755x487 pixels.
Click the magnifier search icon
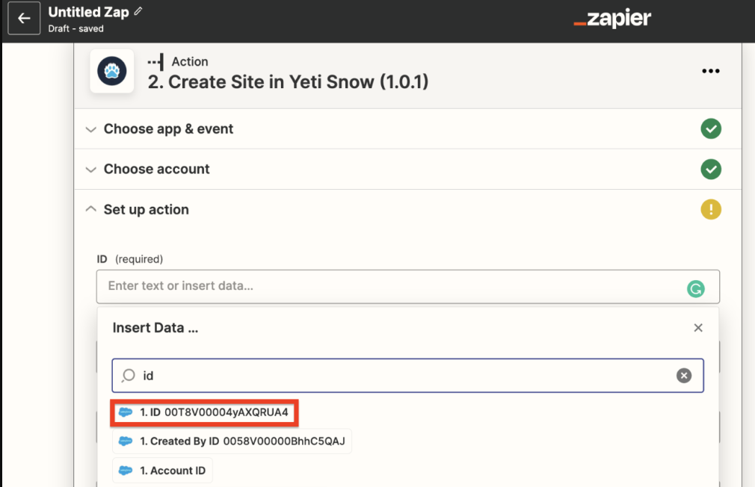[x=129, y=376]
